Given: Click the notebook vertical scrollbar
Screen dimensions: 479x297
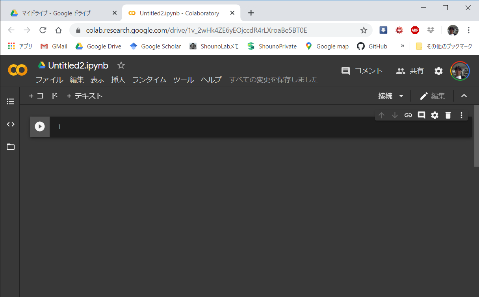Looking at the screenshot, I should point(476,136).
